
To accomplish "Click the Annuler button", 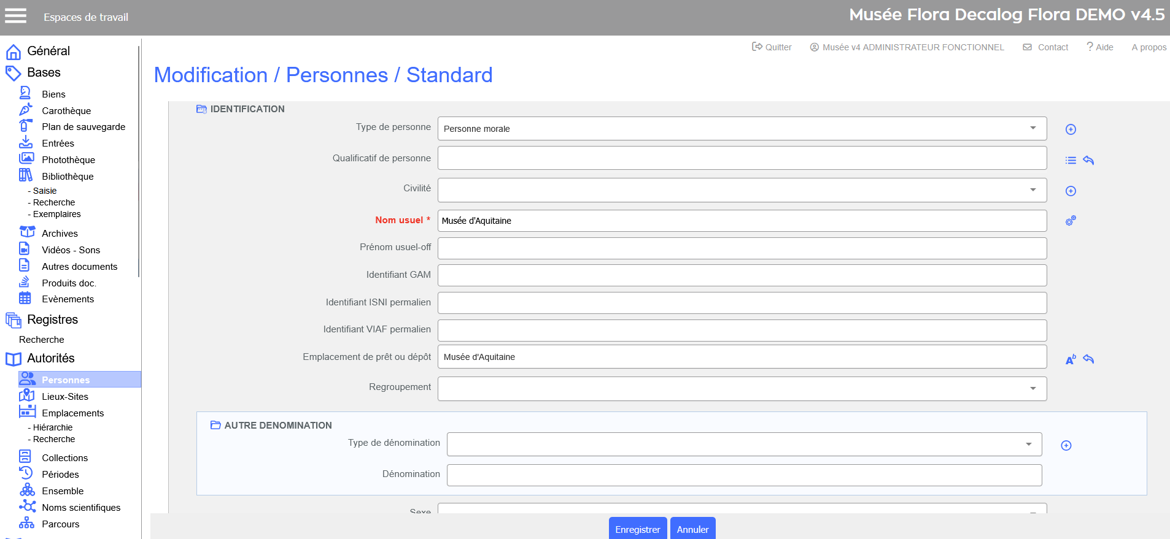I will tap(692, 529).
